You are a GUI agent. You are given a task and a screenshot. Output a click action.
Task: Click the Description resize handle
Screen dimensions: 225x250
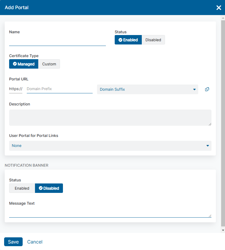pyautogui.click(x=210, y=124)
